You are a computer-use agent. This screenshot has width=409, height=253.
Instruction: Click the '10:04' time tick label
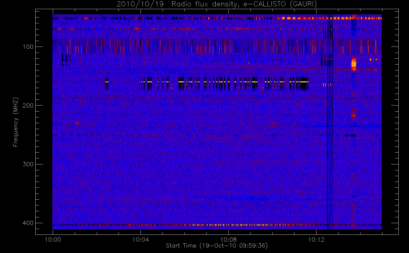141,240
